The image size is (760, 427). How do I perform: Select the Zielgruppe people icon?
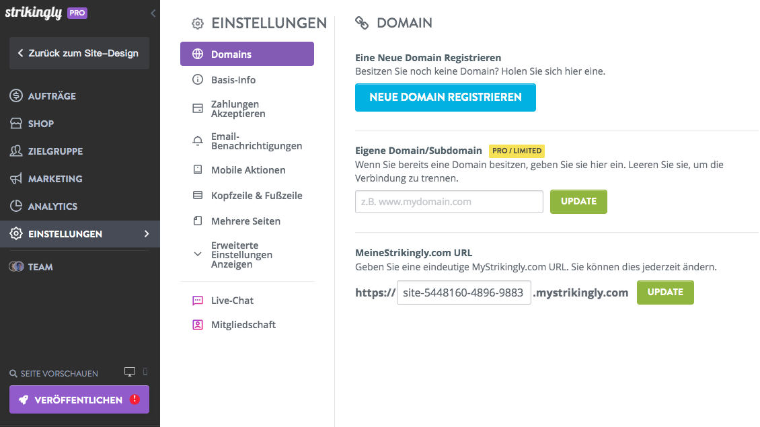[16, 151]
